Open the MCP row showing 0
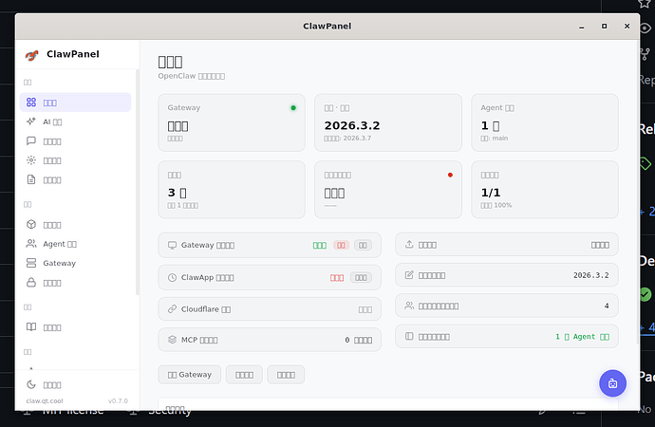Image resolution: width=655 pixels, height=427 pixels. pyautogui.click(x=270, y=340)
